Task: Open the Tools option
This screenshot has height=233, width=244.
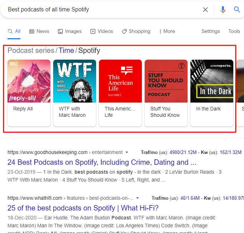Action: [234, 31]
